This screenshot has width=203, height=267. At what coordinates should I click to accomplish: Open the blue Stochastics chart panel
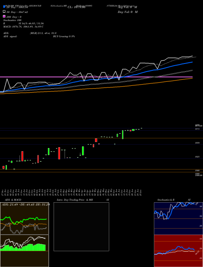coord(178,218)
